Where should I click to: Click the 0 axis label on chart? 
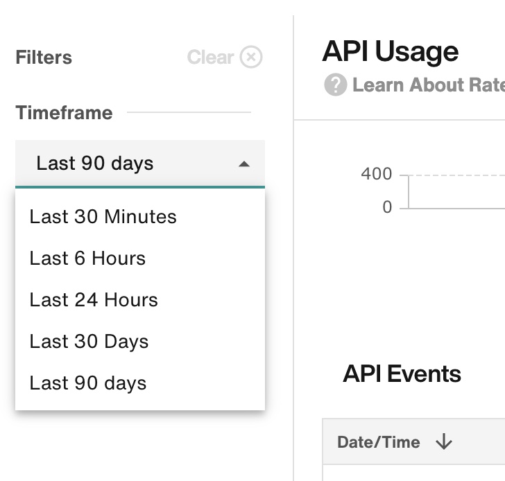pos(387,207)
